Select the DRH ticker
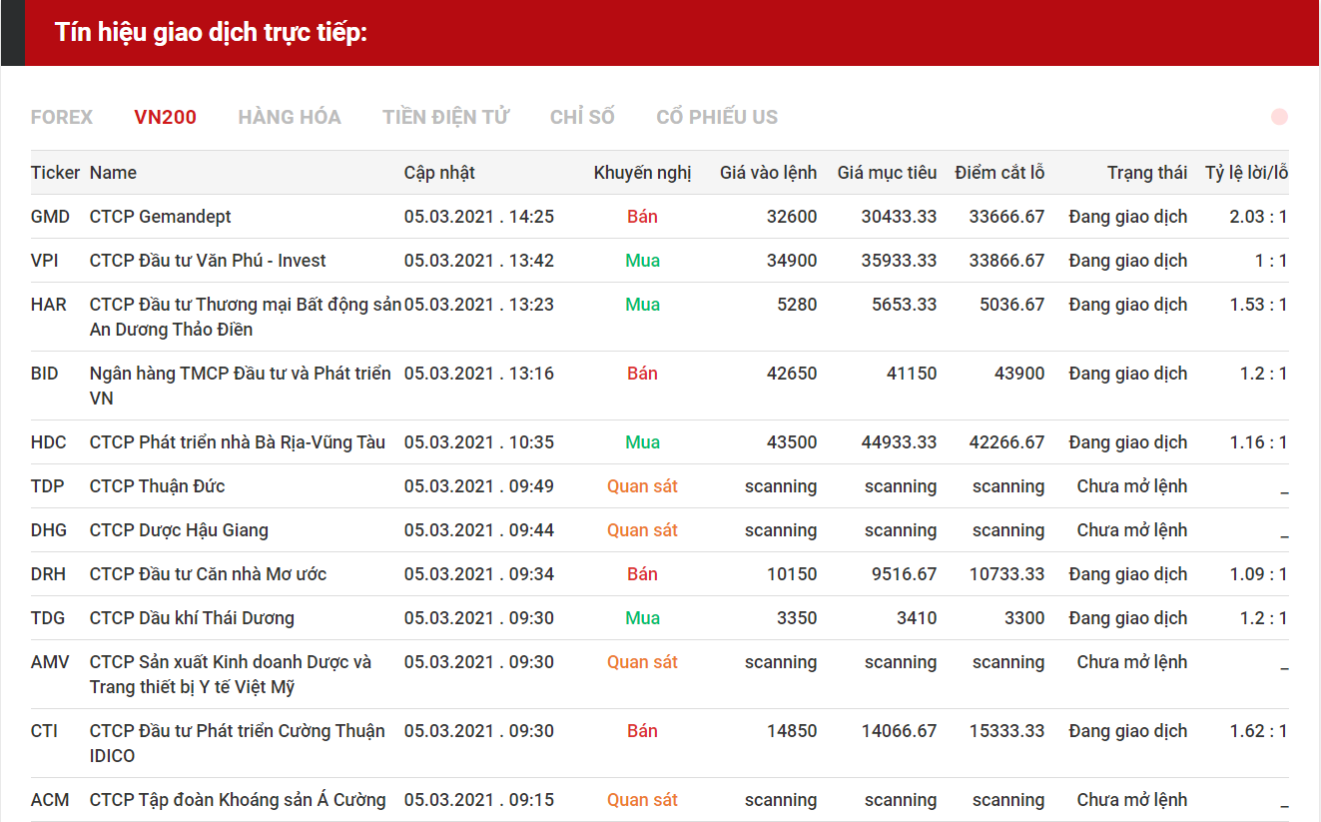This screenshot has height=822, width=1321. (x=48, y=574)
